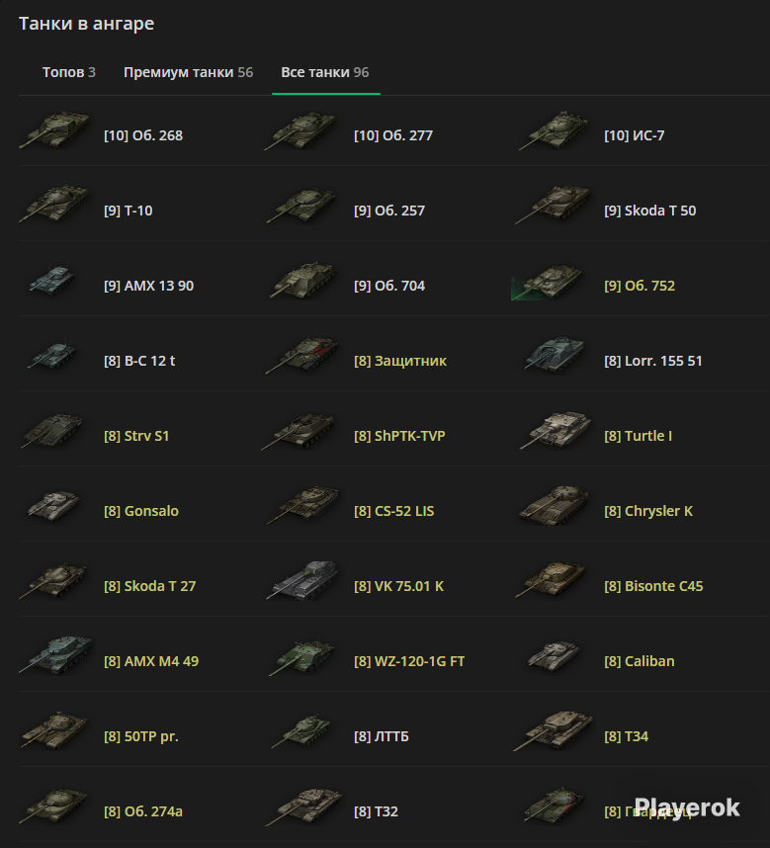Select the text [8] Gonsalo

(141, 512)
